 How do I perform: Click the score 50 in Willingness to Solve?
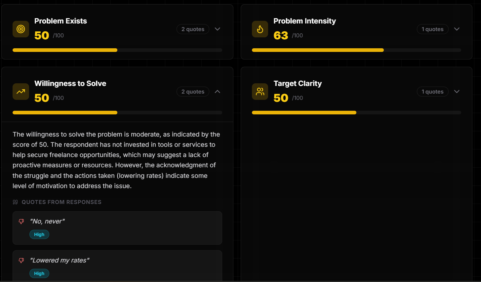click(42, 98)
